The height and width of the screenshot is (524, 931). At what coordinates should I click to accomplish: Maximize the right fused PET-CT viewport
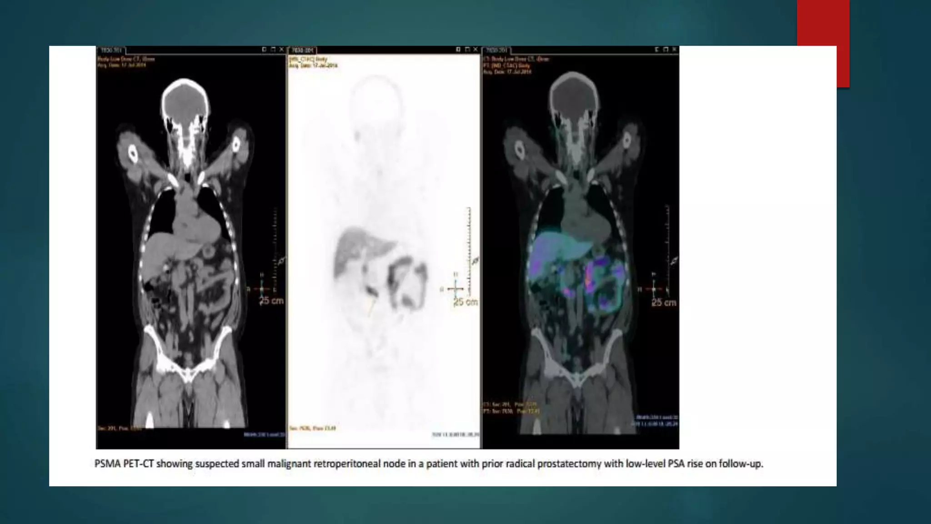[666, 49]
